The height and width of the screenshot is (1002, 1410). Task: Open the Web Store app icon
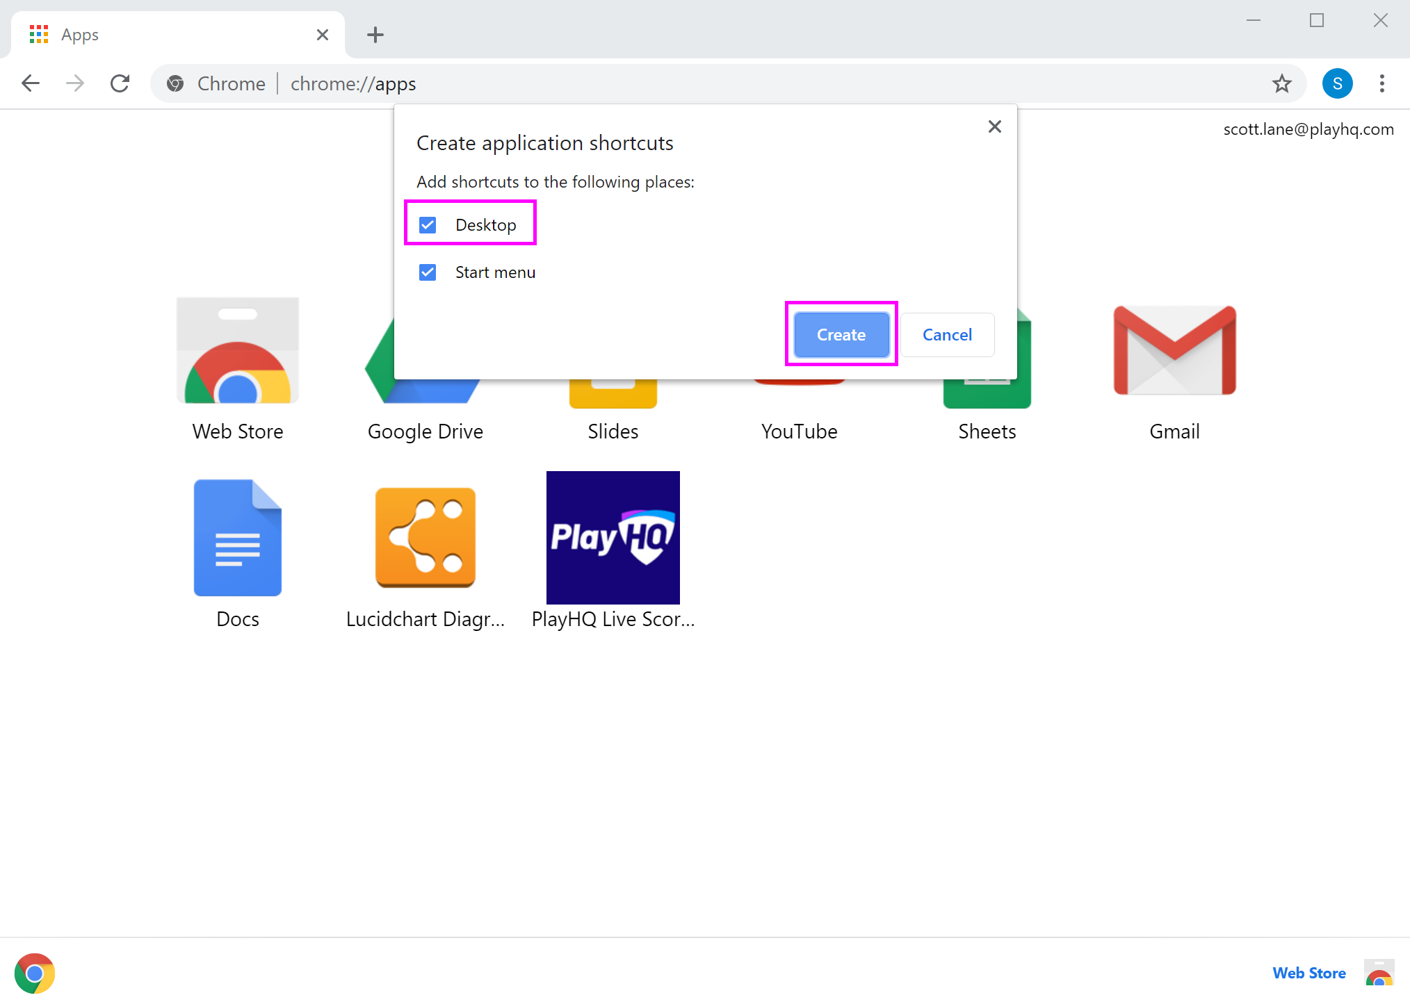(x=237, y=352)
